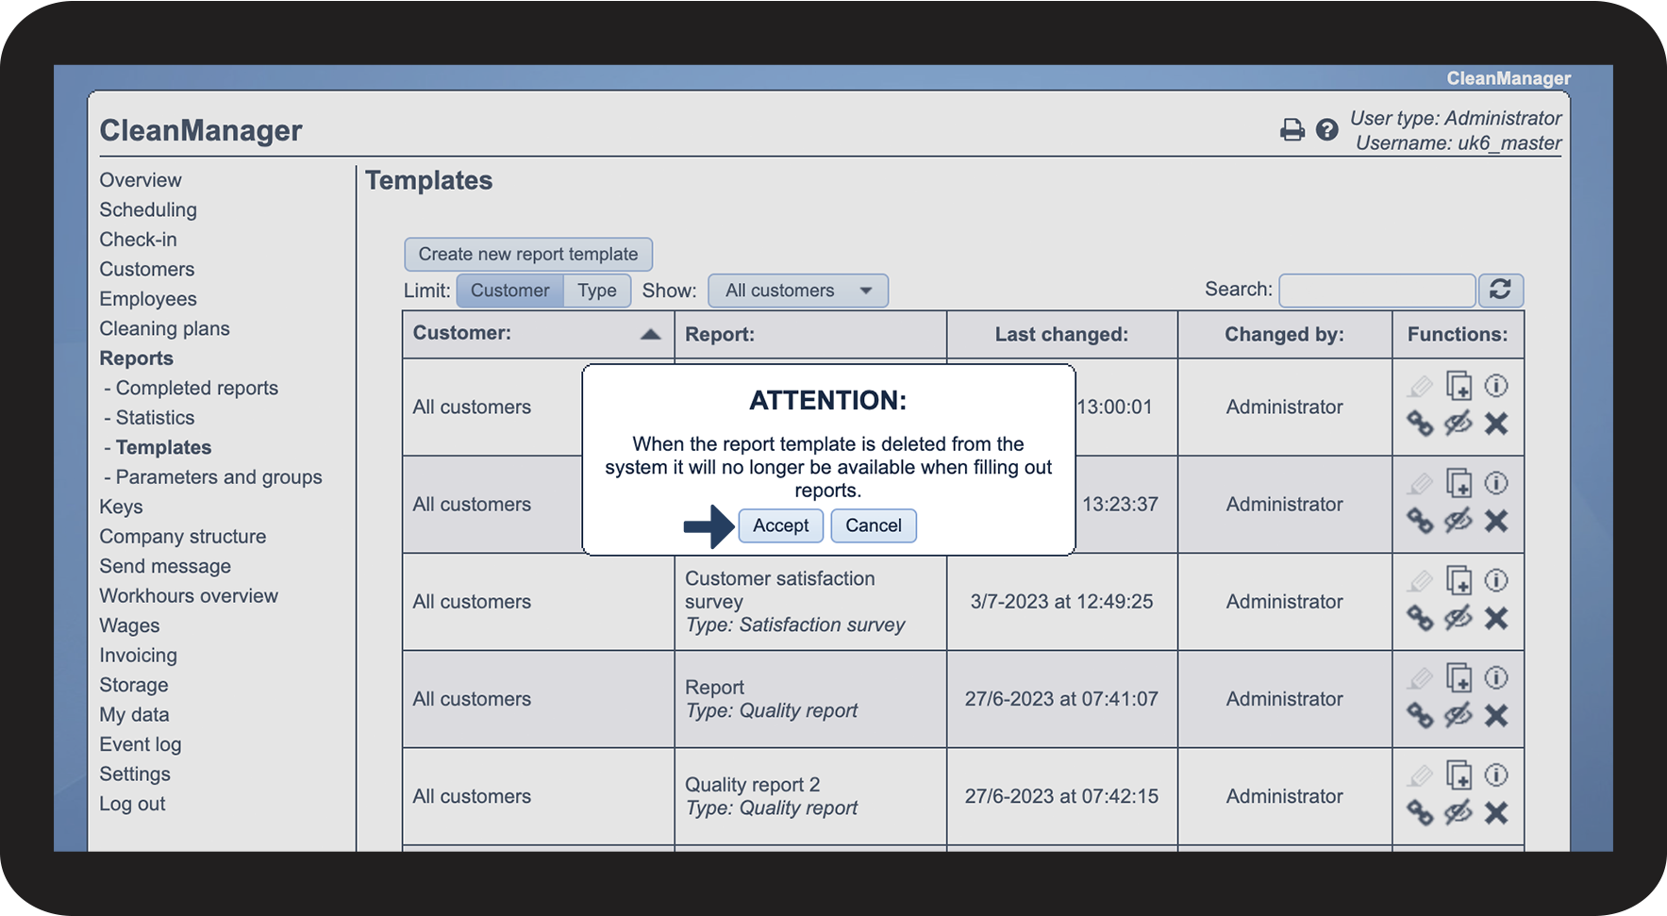
Task: Delete the Quality report 2 template
Action: [x=1496, y=813]
